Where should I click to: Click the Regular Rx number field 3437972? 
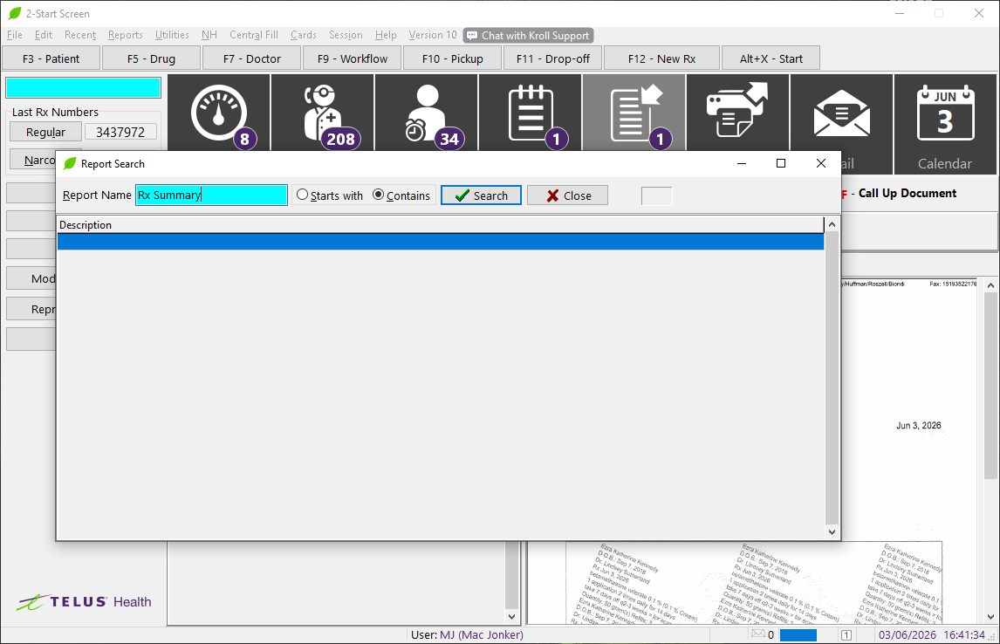(120, 132)
